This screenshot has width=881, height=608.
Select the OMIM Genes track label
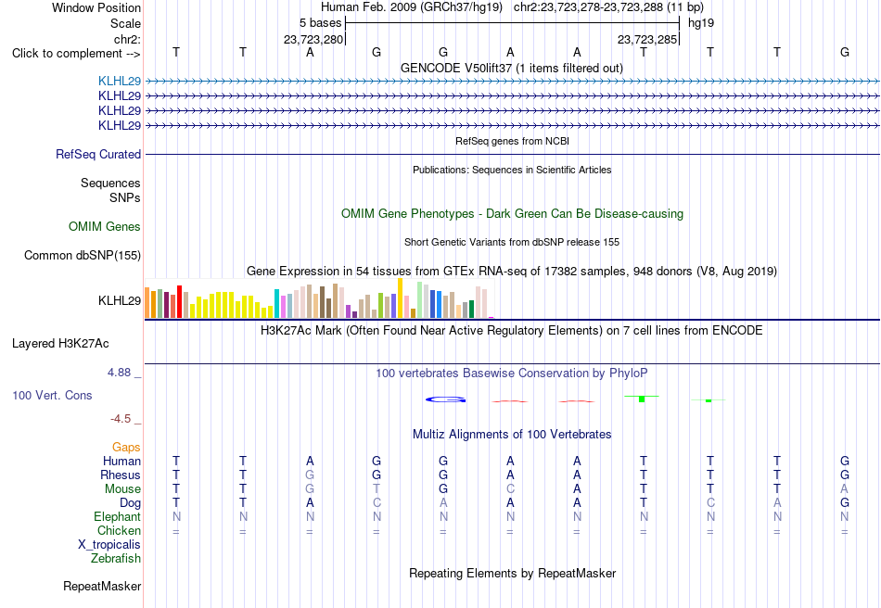[105, 227]
